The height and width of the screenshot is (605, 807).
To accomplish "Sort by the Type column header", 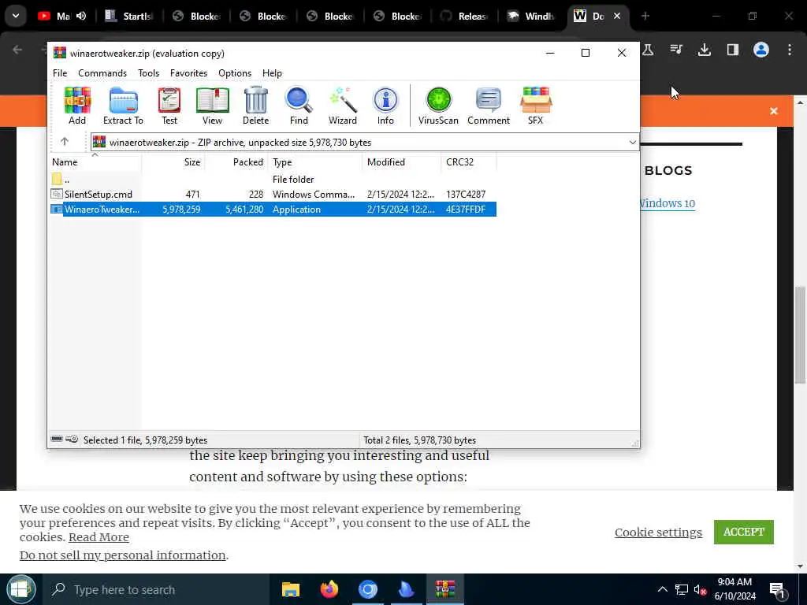I will [x=315, y=162].
